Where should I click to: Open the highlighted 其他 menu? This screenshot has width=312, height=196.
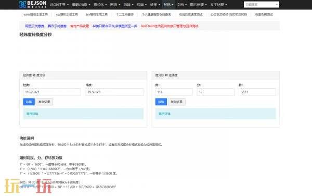click(x=168, y=5)
